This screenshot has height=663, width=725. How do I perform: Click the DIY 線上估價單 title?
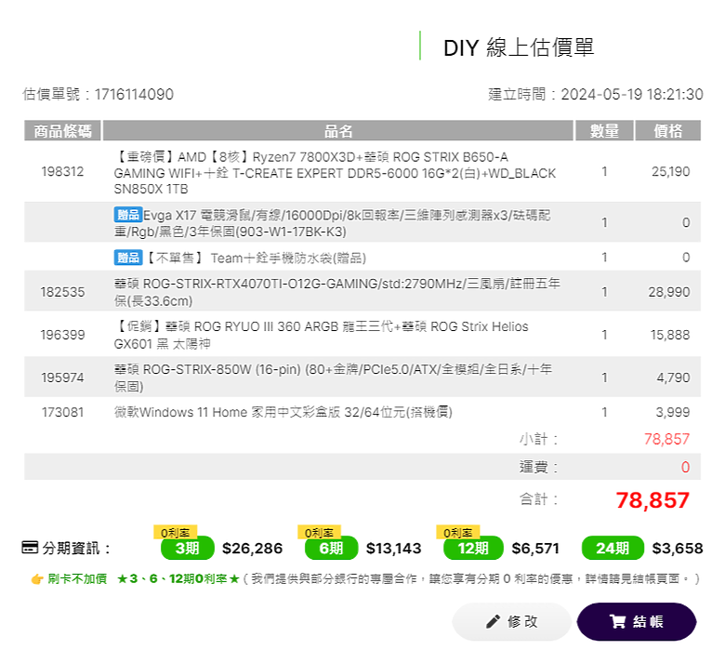(x=519, y=47)
